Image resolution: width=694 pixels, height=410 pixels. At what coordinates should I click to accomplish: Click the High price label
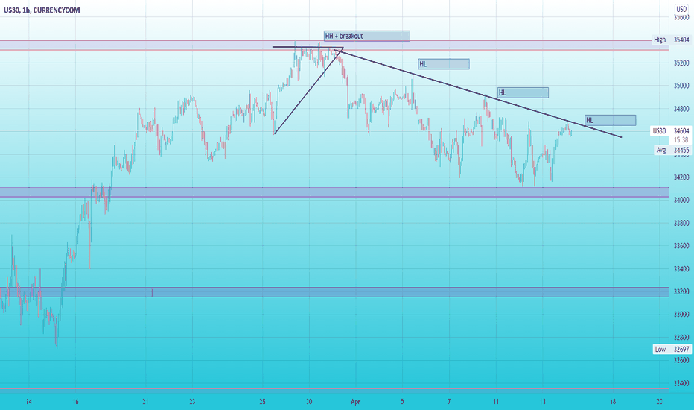coord(660,40)
